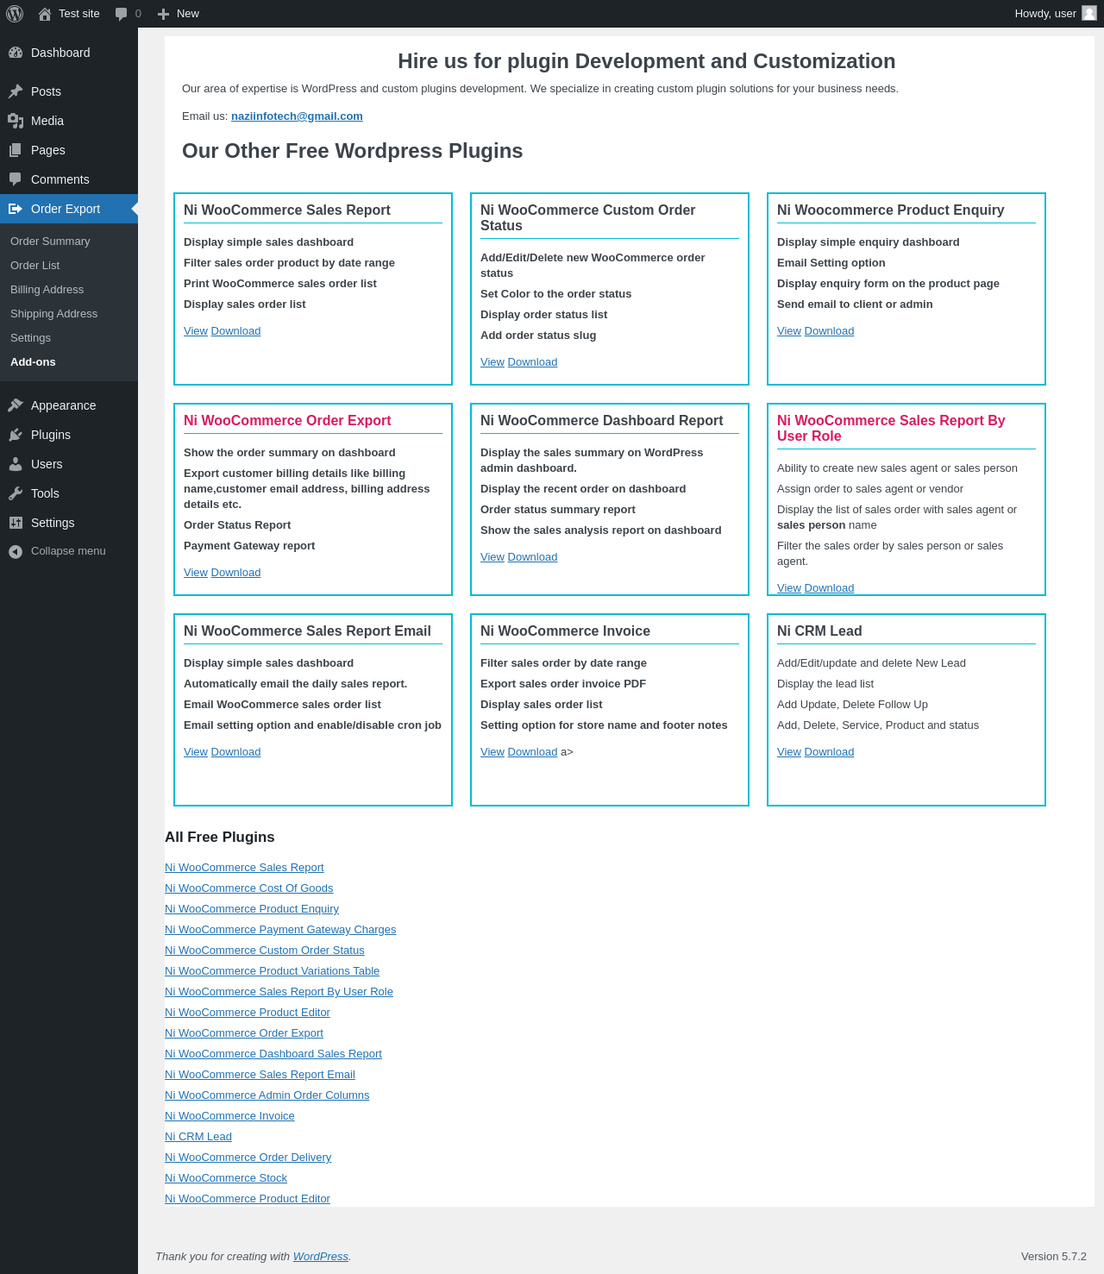Open the Order Summary submenu item

pos(50,242)
